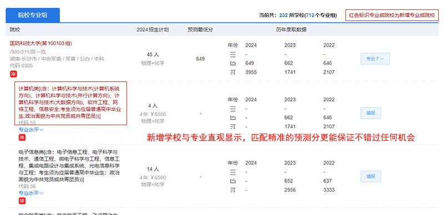Click the 713 个专业组 count text
Image resolution: width=447 pixels, height=215 pixels.
tap(321, 16)
